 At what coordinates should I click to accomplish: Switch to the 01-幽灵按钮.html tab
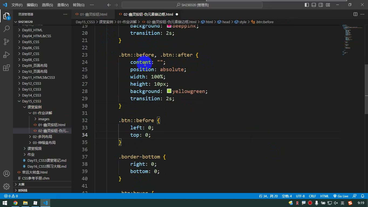tap(93, 14)
